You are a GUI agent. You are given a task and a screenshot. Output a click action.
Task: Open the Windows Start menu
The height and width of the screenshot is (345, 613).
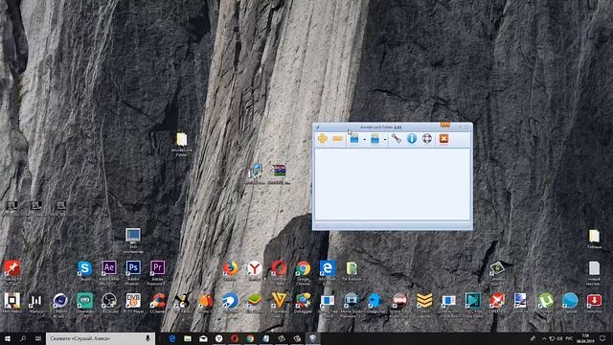click(x=8, y=338)
